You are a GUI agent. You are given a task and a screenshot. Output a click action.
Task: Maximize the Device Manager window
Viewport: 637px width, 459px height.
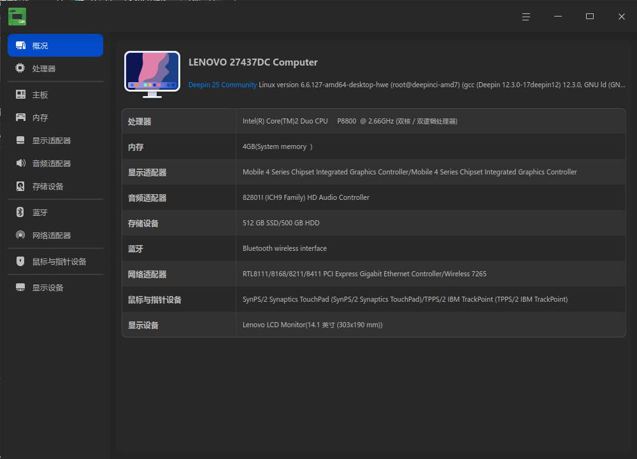pyautogui.click(x=590, y=17)
